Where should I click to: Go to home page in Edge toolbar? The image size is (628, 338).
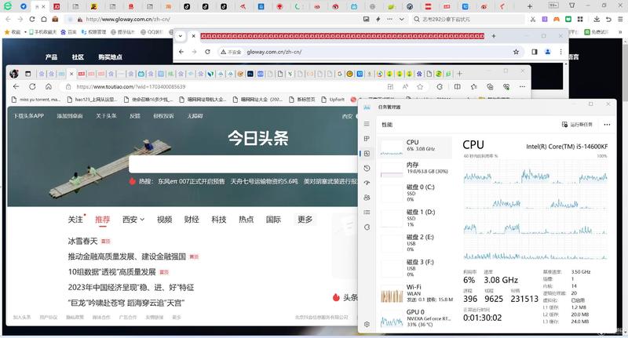click(49, 86)
